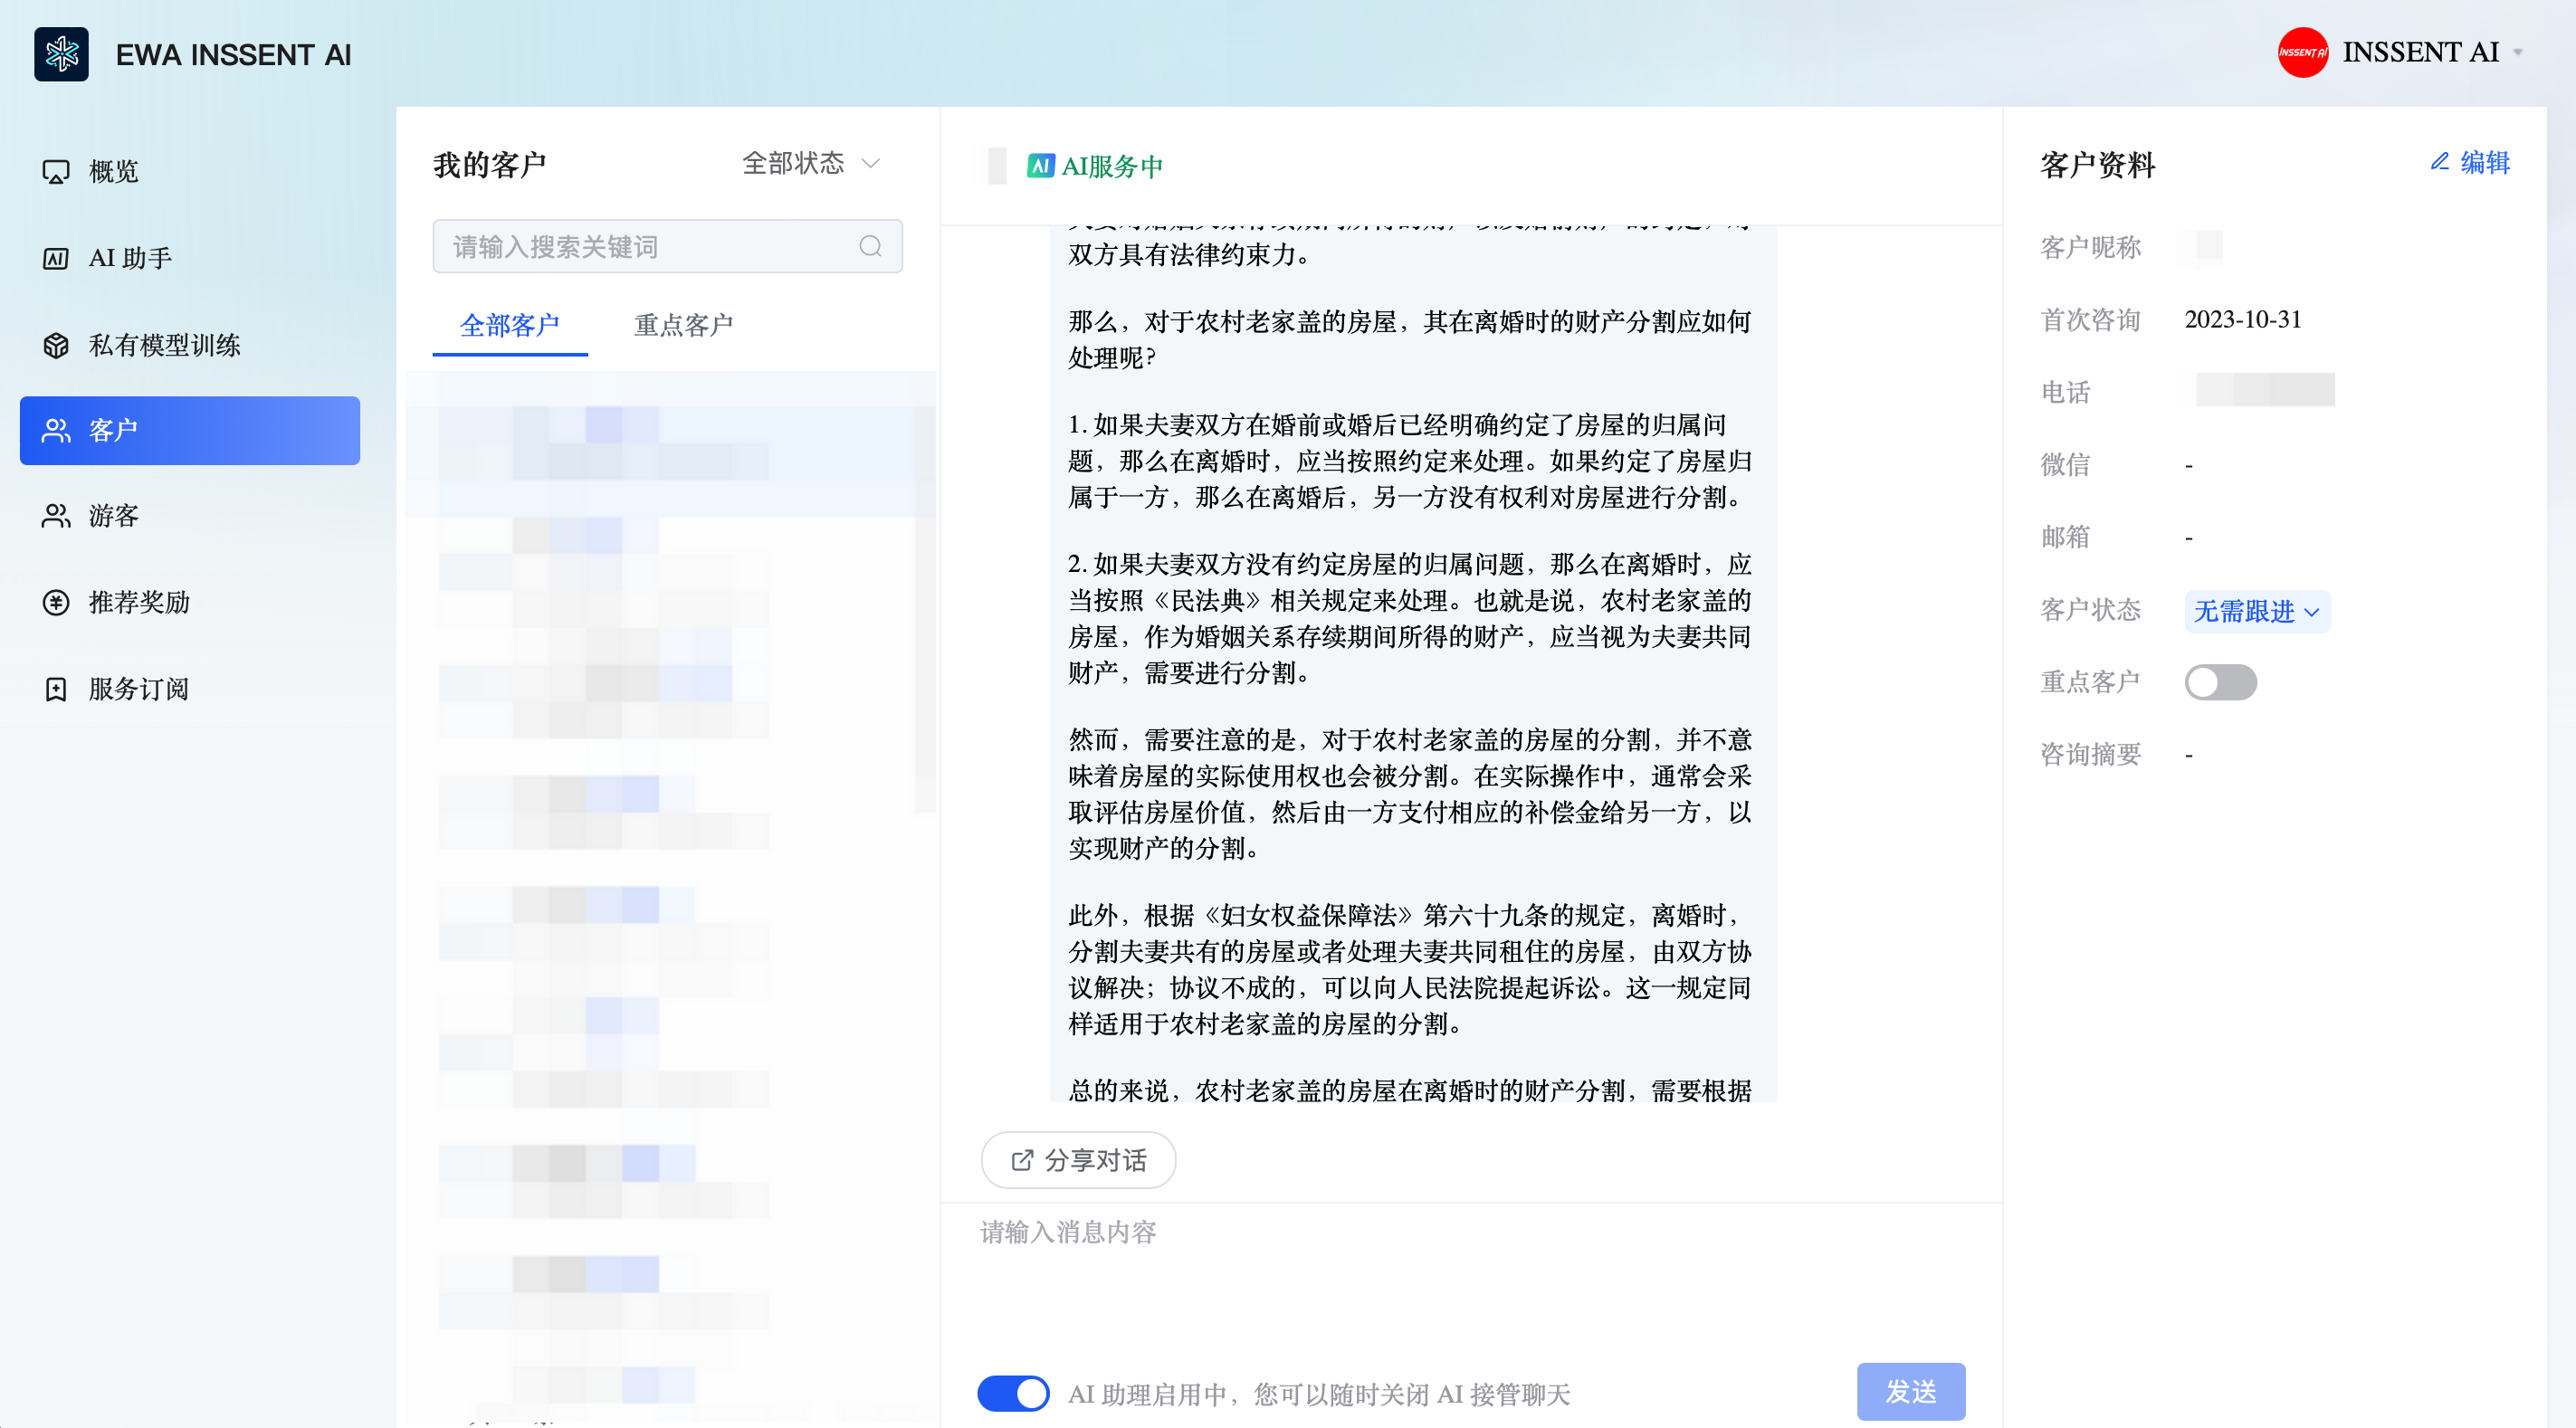Open the 无需跟进 customer status dropdown
Image resolution: width=2576 pixels, height=1428 pixels.
(2257, 611)
